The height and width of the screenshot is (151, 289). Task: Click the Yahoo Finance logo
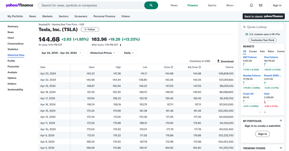coord(19,5)
